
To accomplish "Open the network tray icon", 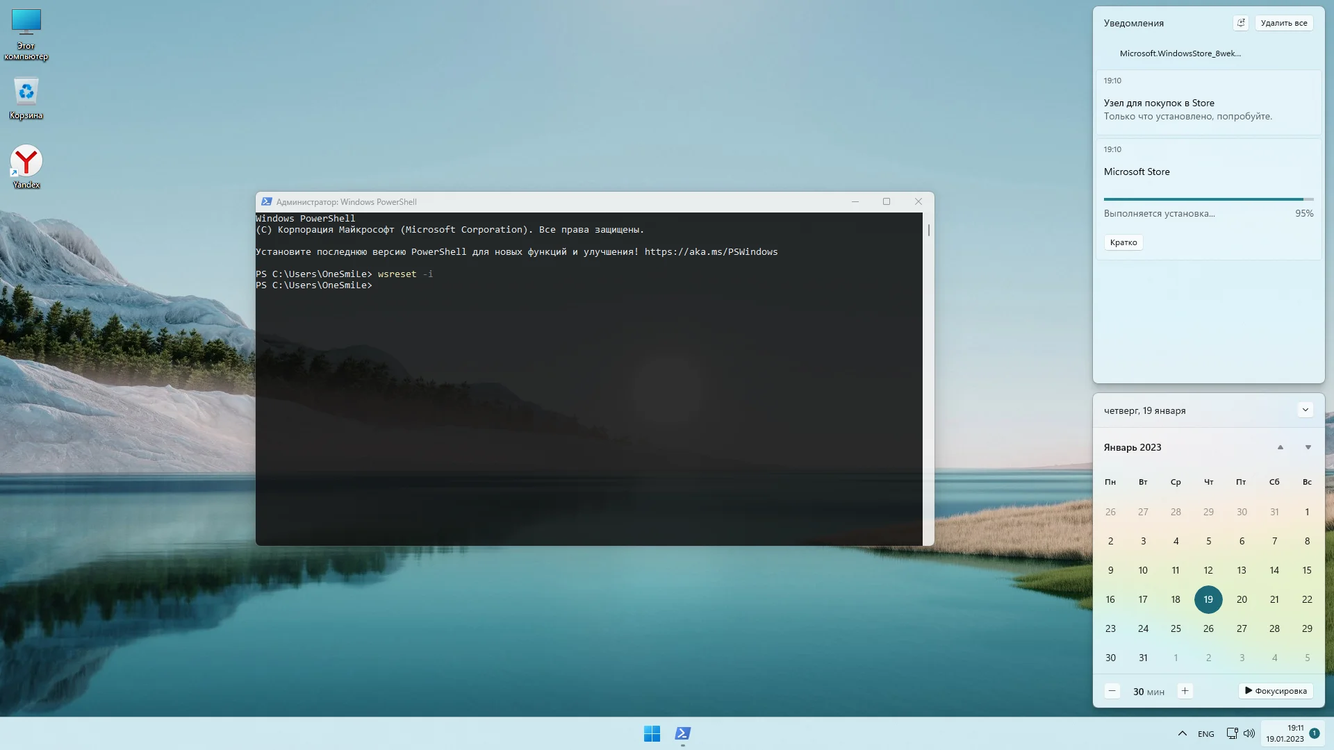I will [x=1232, y=733].
